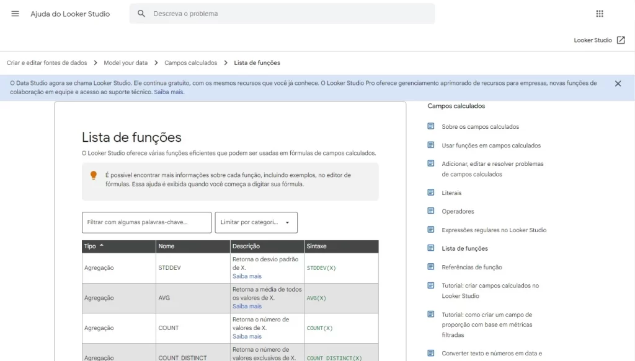Open Referências de função article
This screenshot has width=635, height=361.
(472, 267)
